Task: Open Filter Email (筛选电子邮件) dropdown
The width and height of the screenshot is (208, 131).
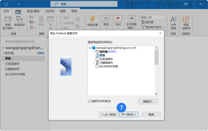Action: (x=152, y=27)
